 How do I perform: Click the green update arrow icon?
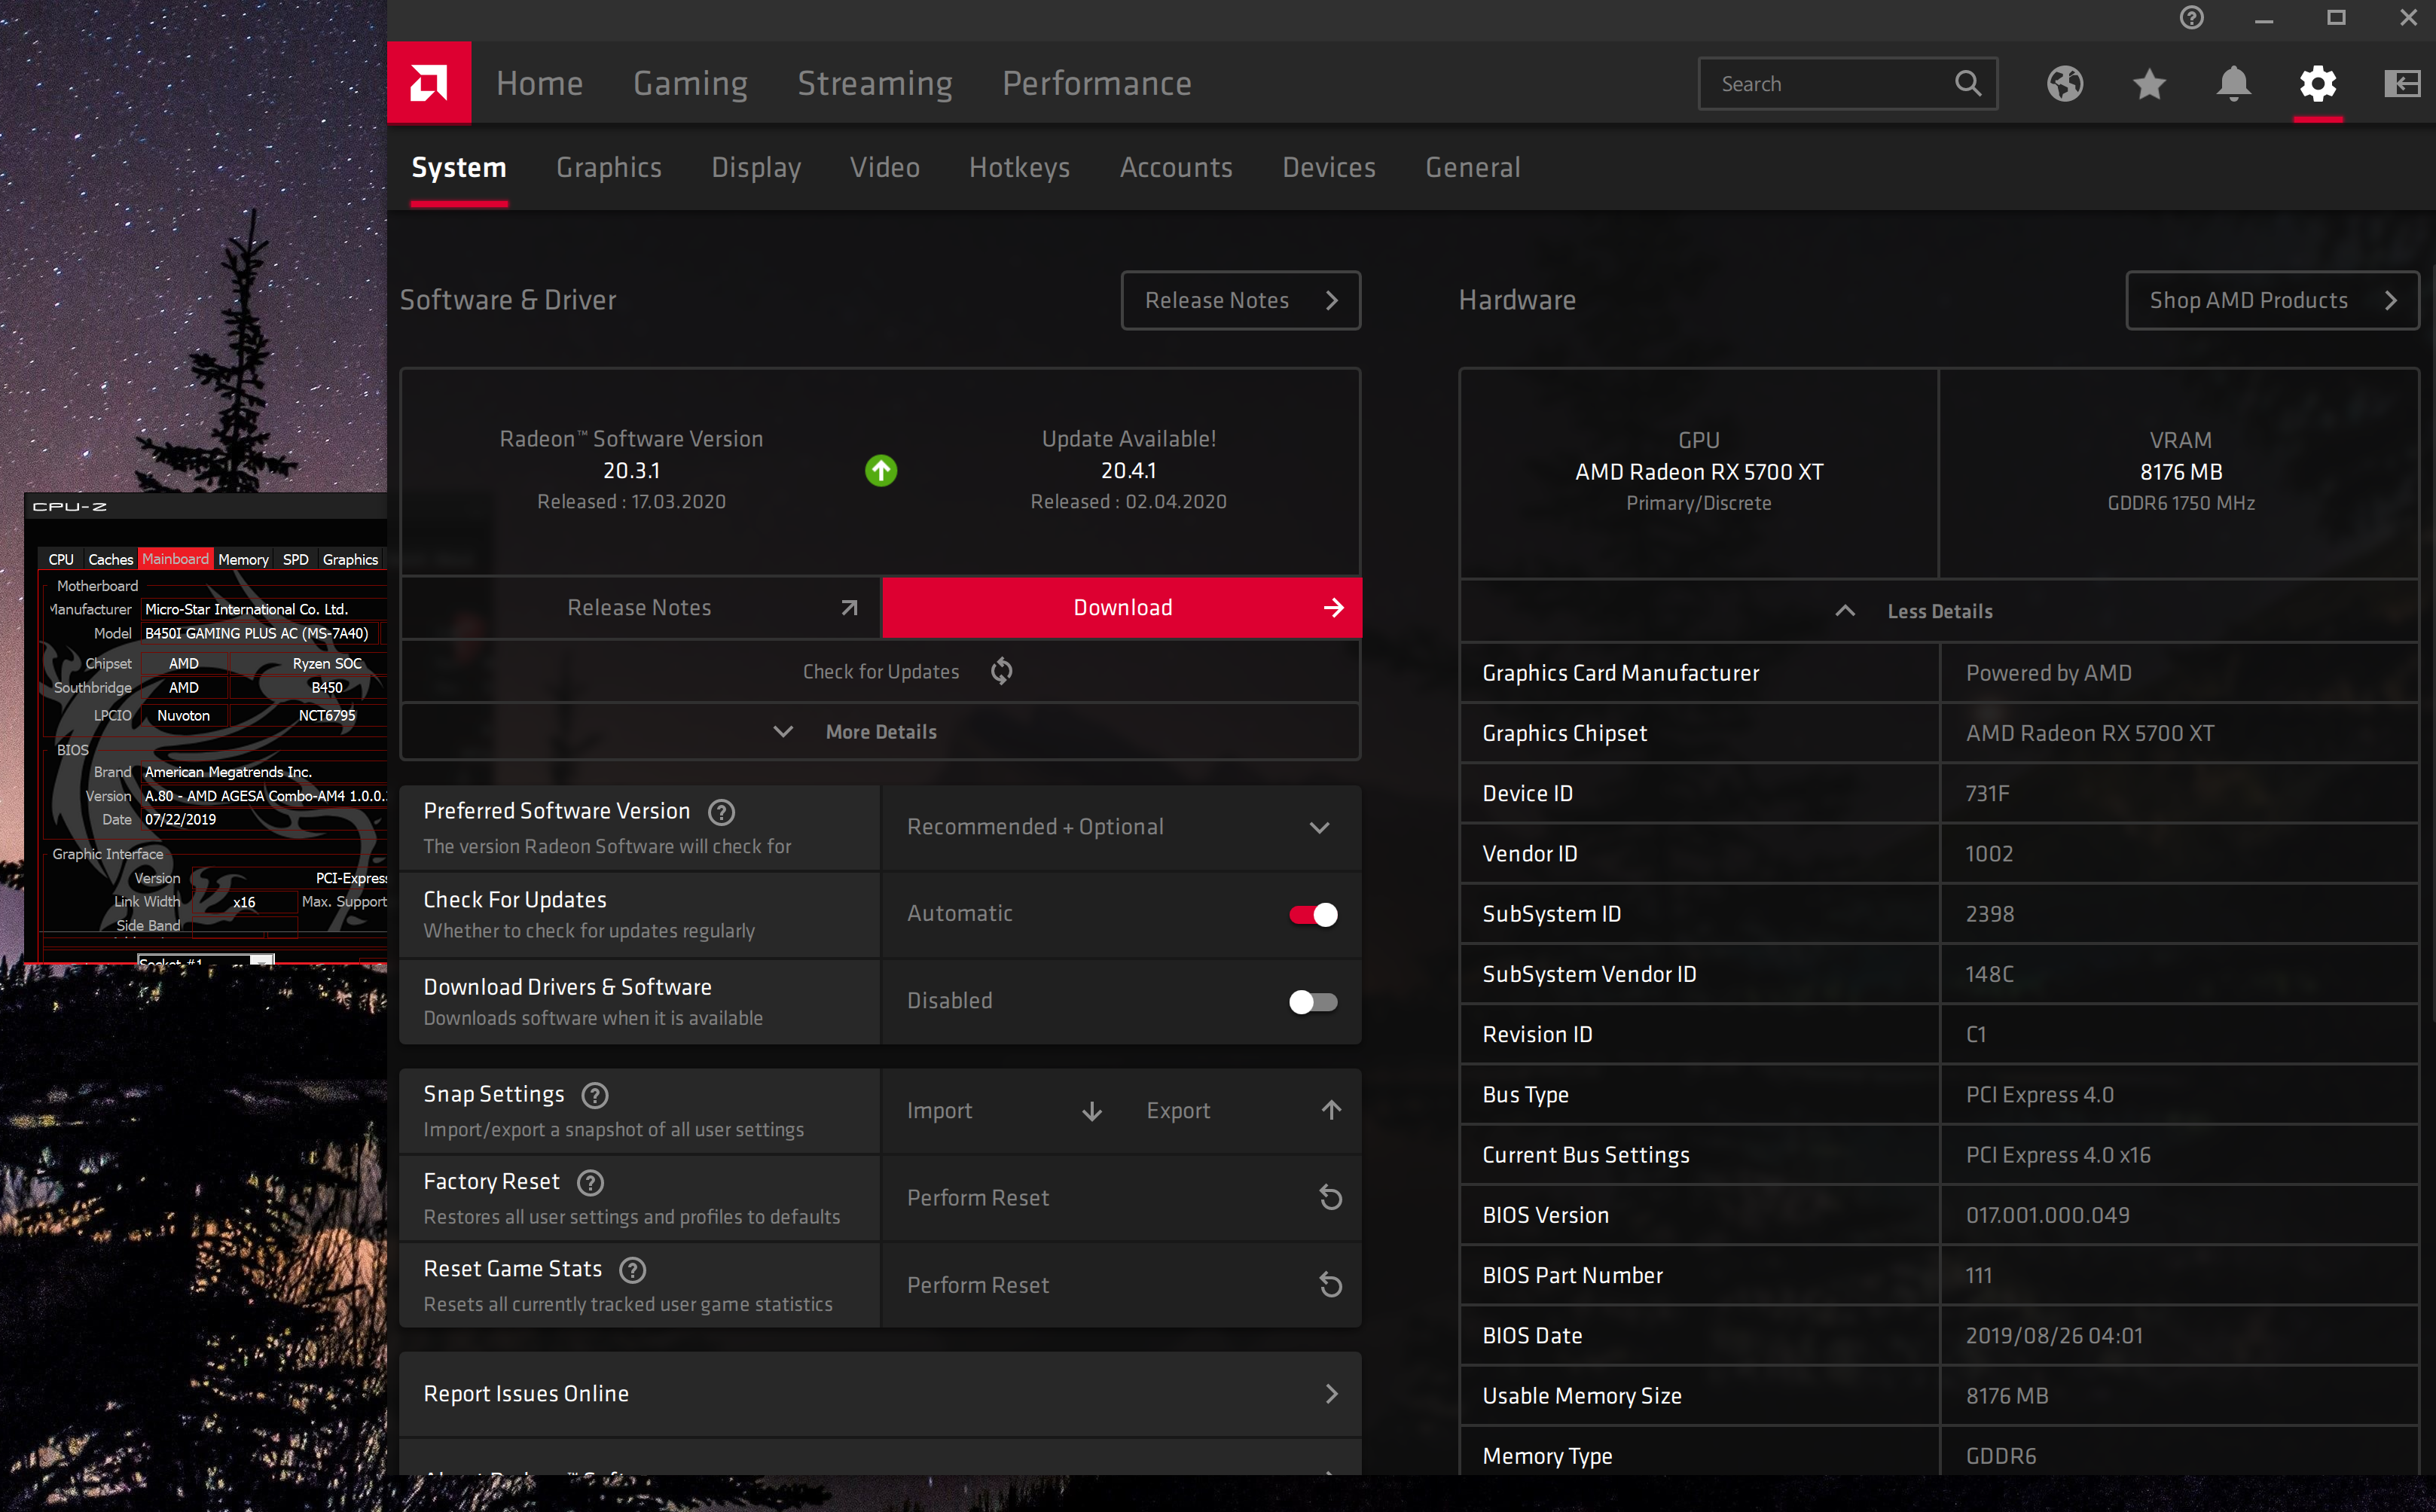[881, 470]
